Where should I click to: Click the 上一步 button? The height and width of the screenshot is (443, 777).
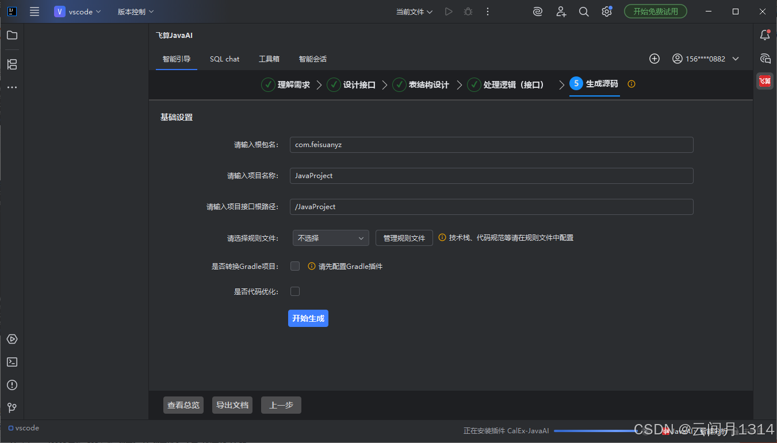pyautogui.click(x=281, y=405)
